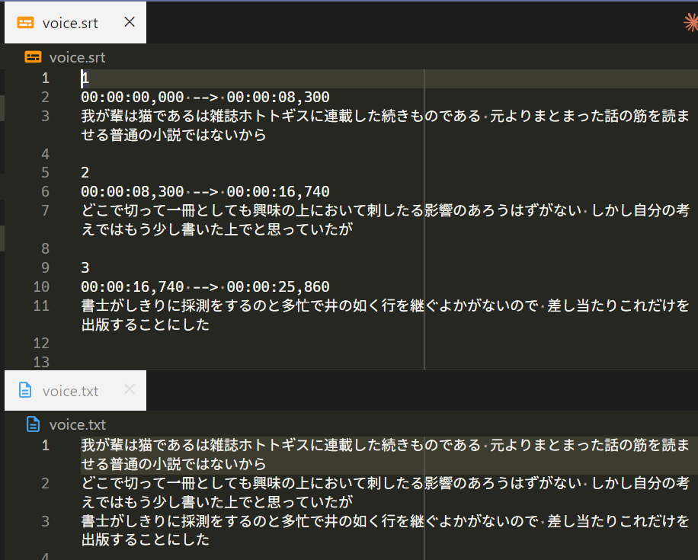698x560 pixels.
Task: Switch to the voice.txt tab
Action: [x=70, y=391]
